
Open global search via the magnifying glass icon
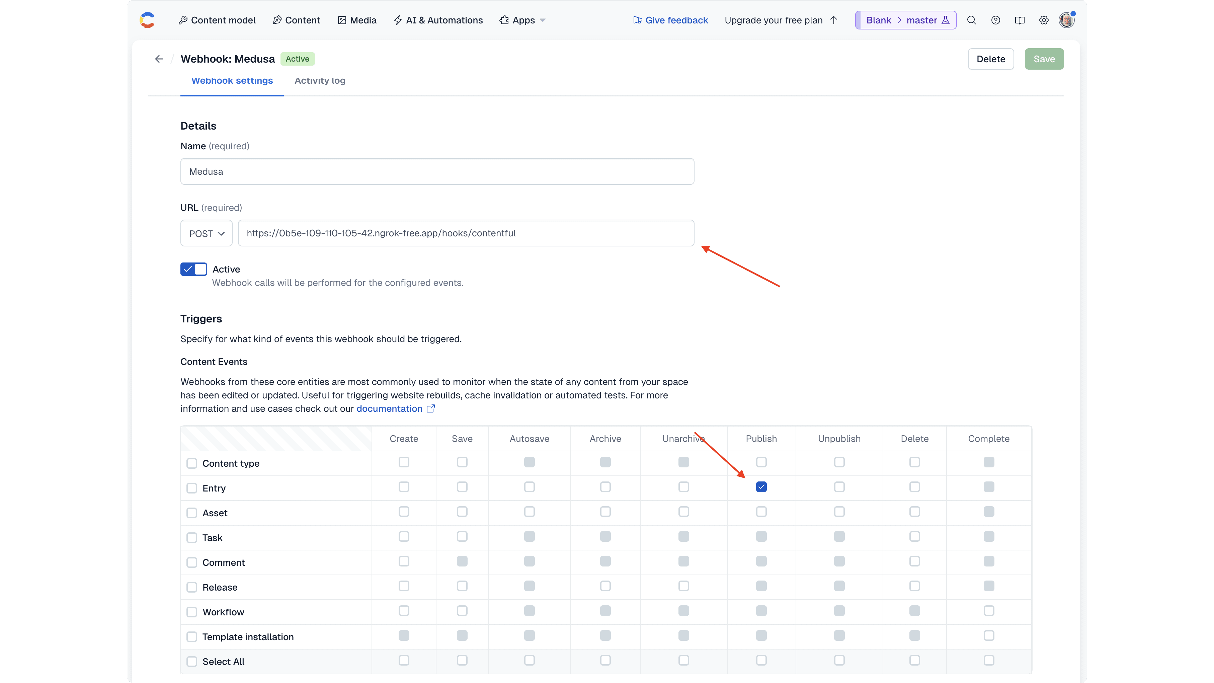(x=971, y=20)
